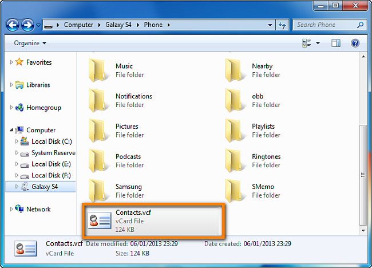
Task: Select the Ringtones folder icon
Action: pos(234,161)
